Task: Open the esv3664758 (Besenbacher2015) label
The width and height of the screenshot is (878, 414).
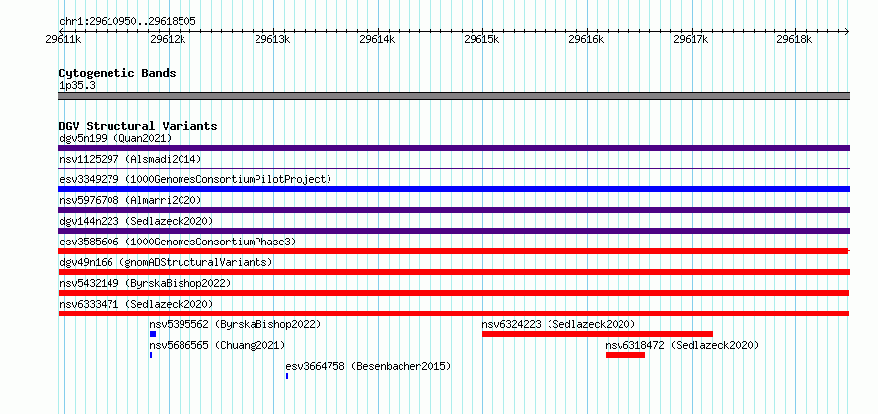Action: (368, 366)
